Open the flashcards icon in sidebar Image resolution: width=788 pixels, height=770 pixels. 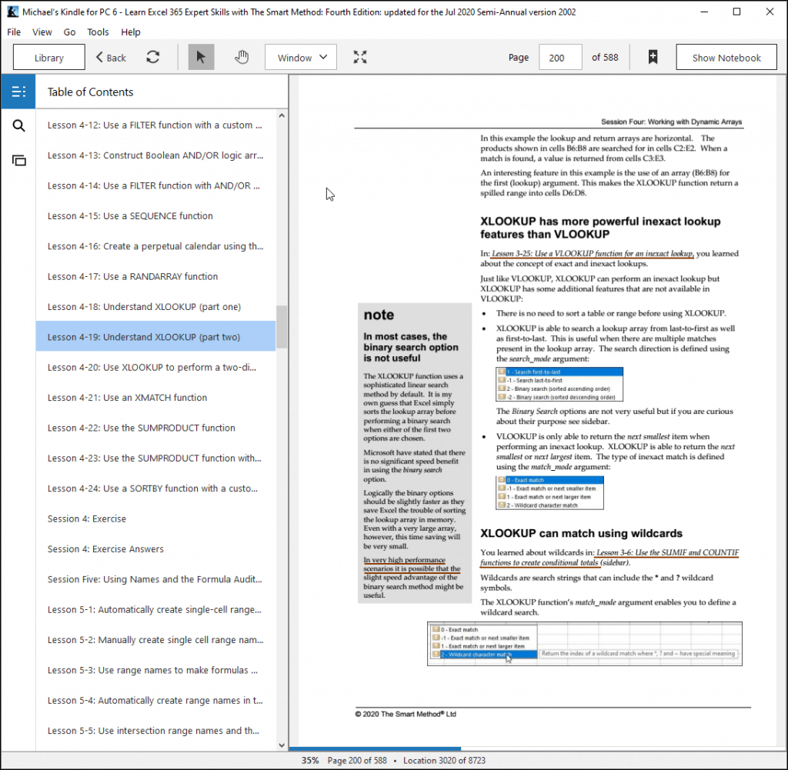[18, 160]
